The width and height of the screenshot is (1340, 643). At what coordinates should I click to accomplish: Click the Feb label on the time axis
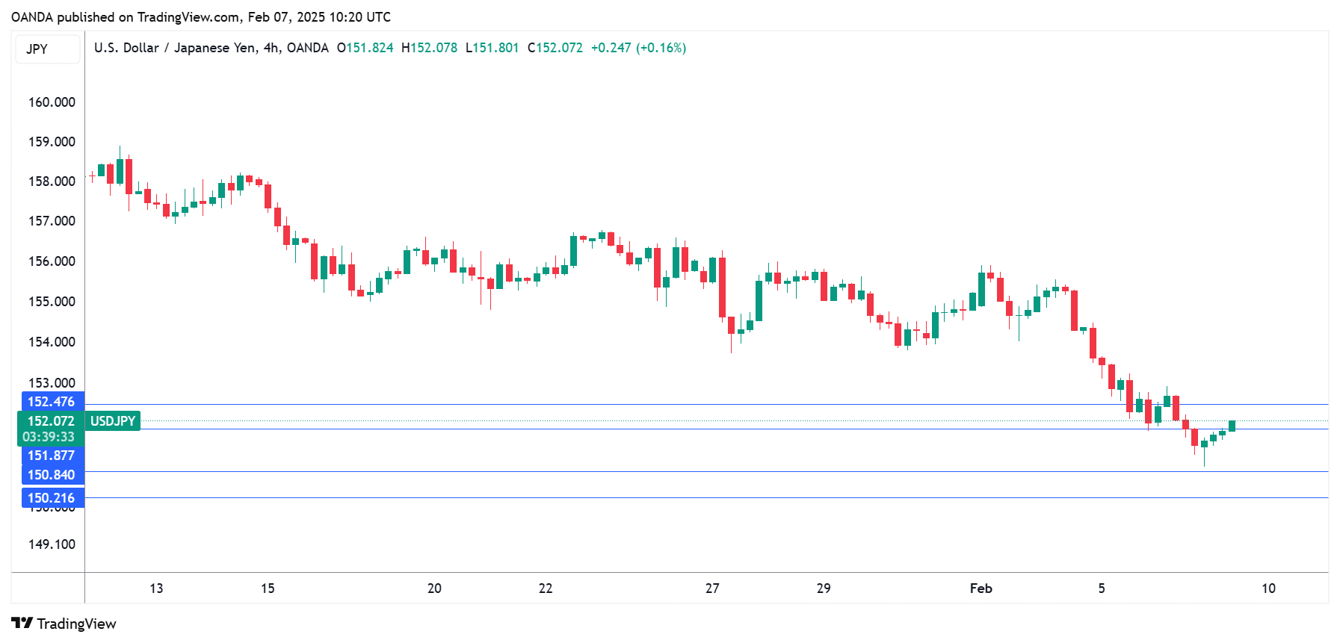coord(981,588)
